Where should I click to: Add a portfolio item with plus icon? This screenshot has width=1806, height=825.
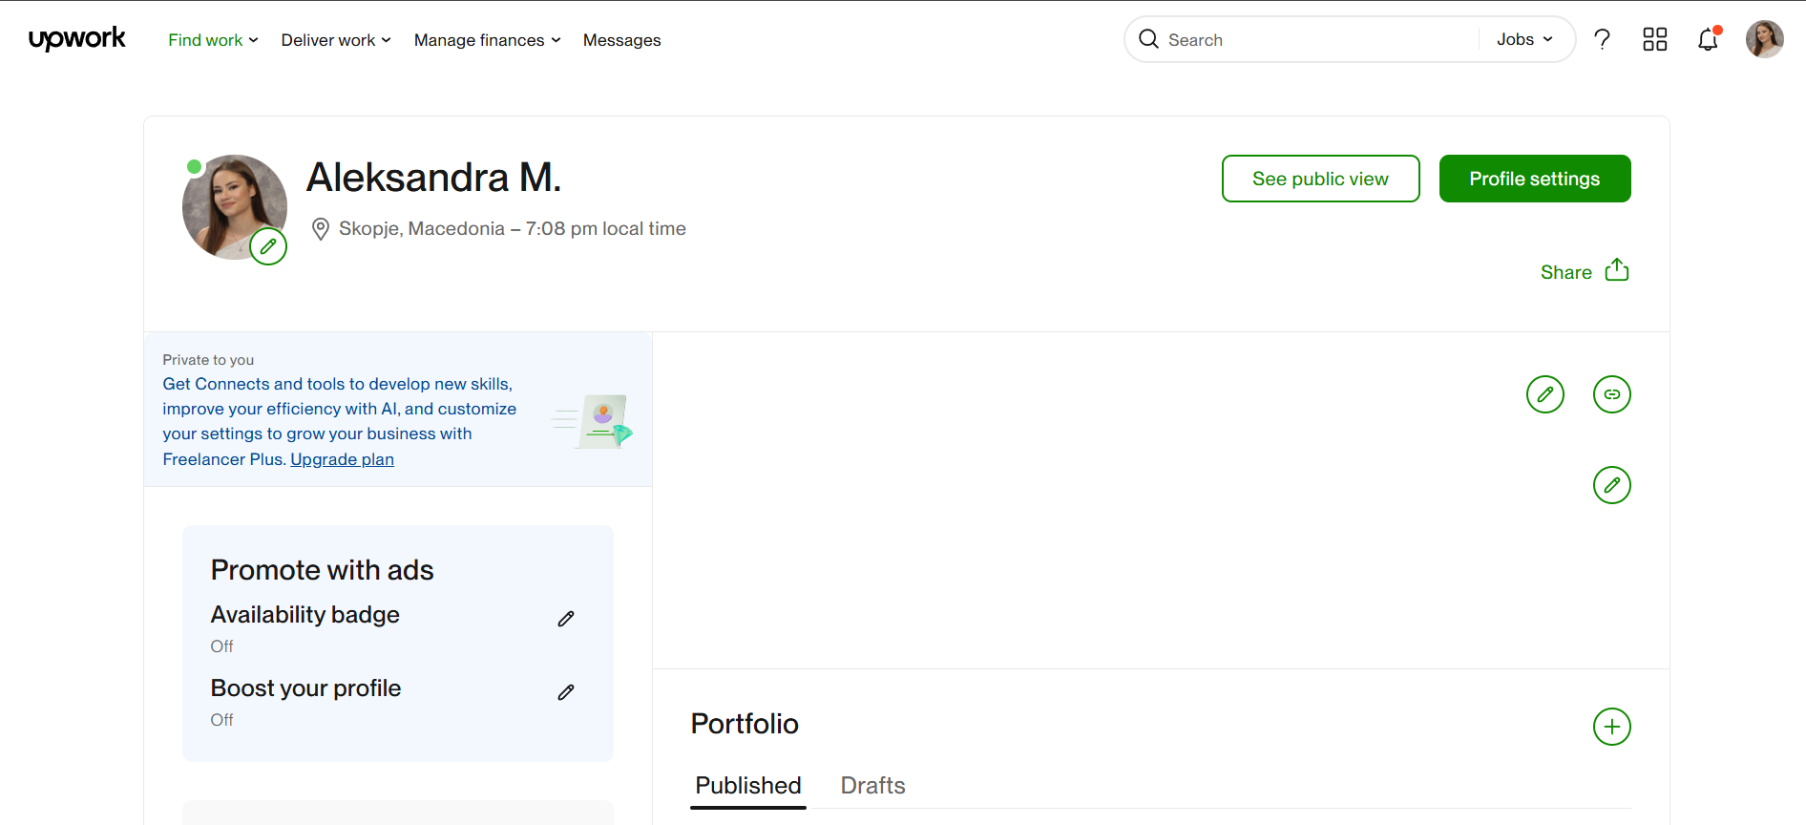tap(1611, 727)
